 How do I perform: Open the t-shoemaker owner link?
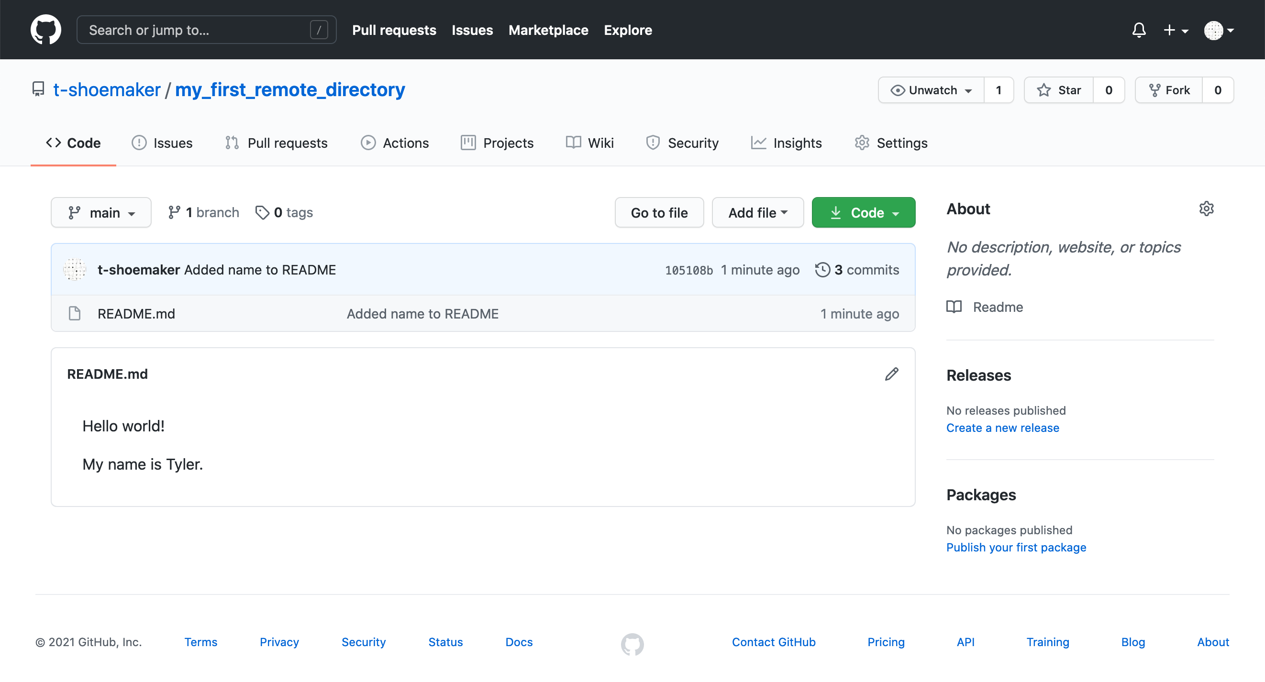tap(107, 89)
